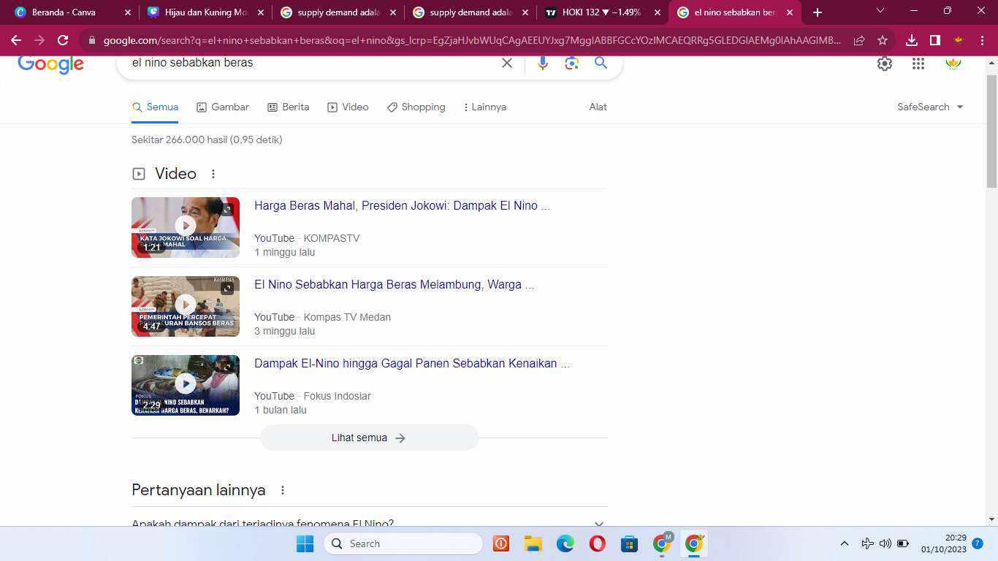Share this page from address bar
The image size is (998, 561).
click(x=859, y=40)
